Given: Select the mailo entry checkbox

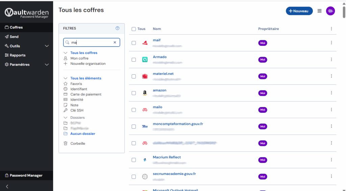Looking at the screenshot, I should [x=134, y=110].
